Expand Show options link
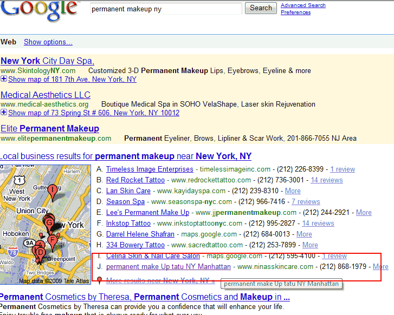394x315 pixels. pos(48,42)
